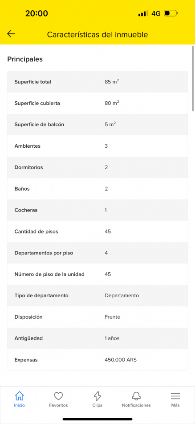The image size is (195, 424).
Task: Open the Inicio home icon
Action: pyautogui.click(x=20, y=396)
